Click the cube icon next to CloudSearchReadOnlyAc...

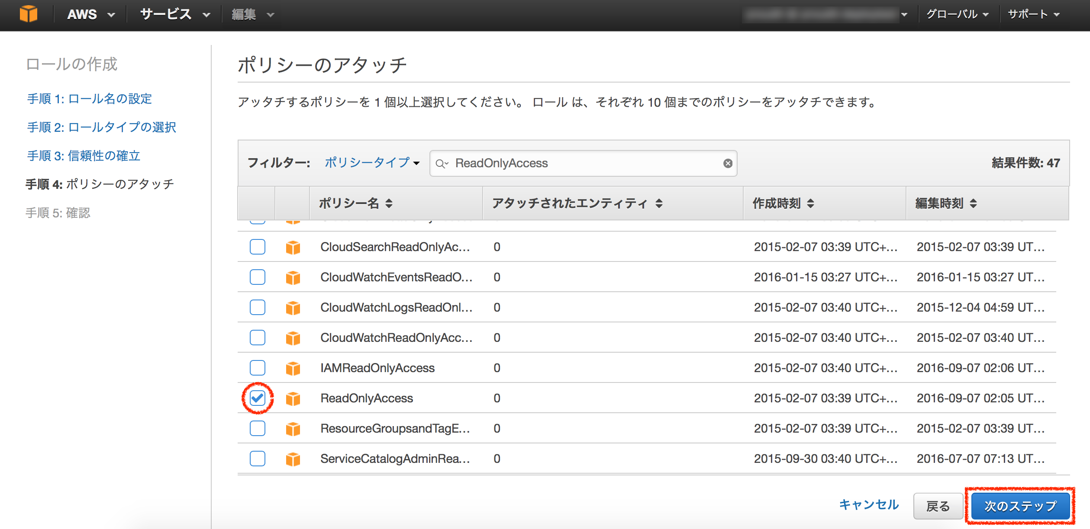[x=293, y=247]
